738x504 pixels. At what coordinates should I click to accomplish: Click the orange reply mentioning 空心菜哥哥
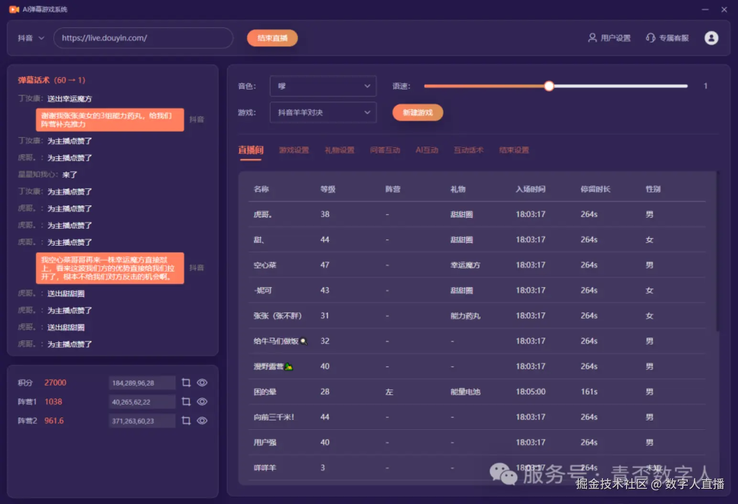point(110,268)
